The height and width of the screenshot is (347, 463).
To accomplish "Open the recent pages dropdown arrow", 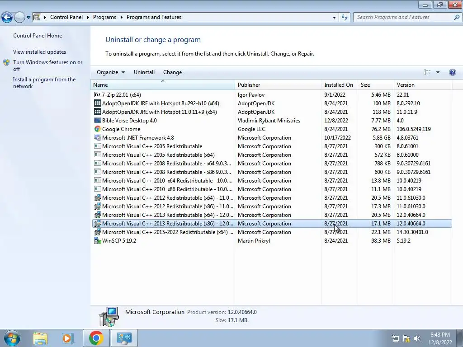I will [x=28, y=18].
